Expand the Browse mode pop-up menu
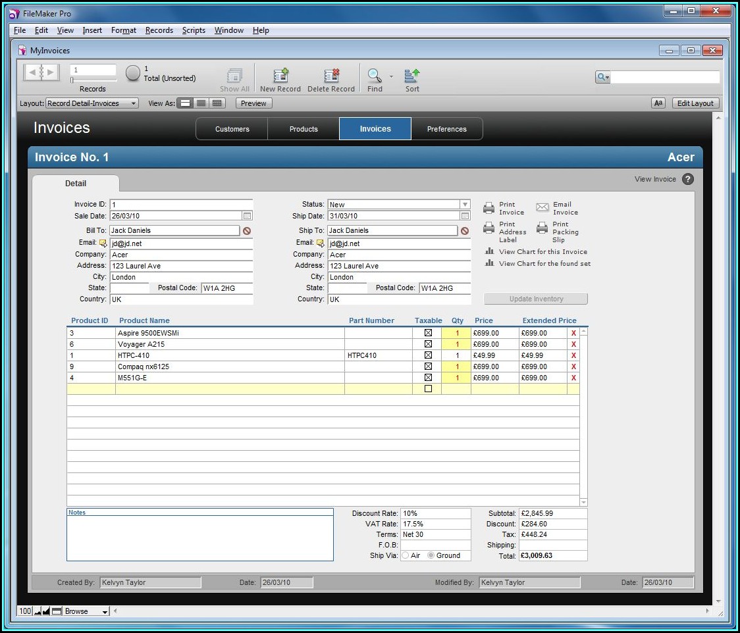This screenshot has width=740, height=633. pos(86,611)
